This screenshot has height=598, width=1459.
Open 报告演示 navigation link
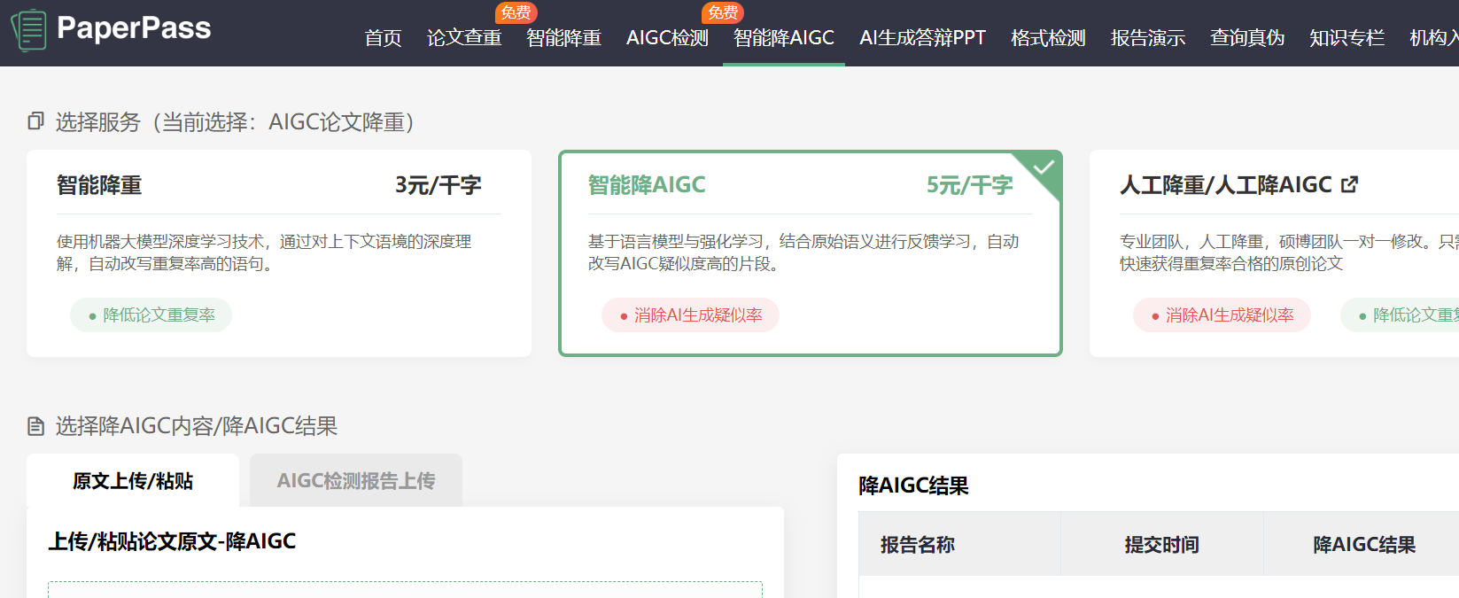click(1148, 38)
